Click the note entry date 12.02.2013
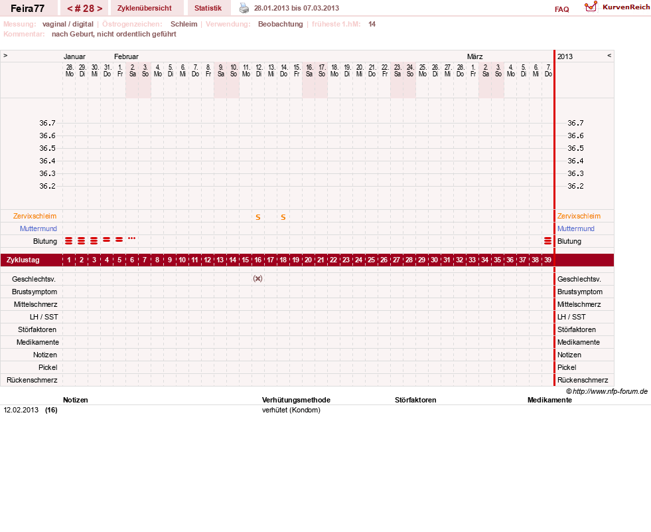The width and height of the screenshot is (651, 532). (x=21, y=410)
